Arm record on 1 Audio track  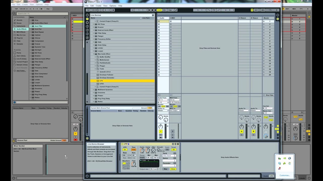(x=160, y=138)
